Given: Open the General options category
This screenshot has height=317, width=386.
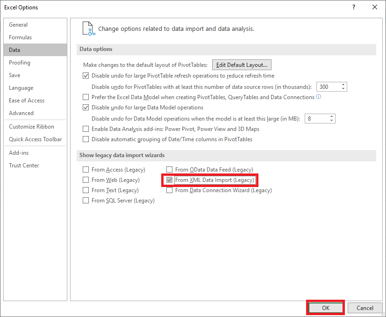Looking at the screenshot, I should [35, 25].
